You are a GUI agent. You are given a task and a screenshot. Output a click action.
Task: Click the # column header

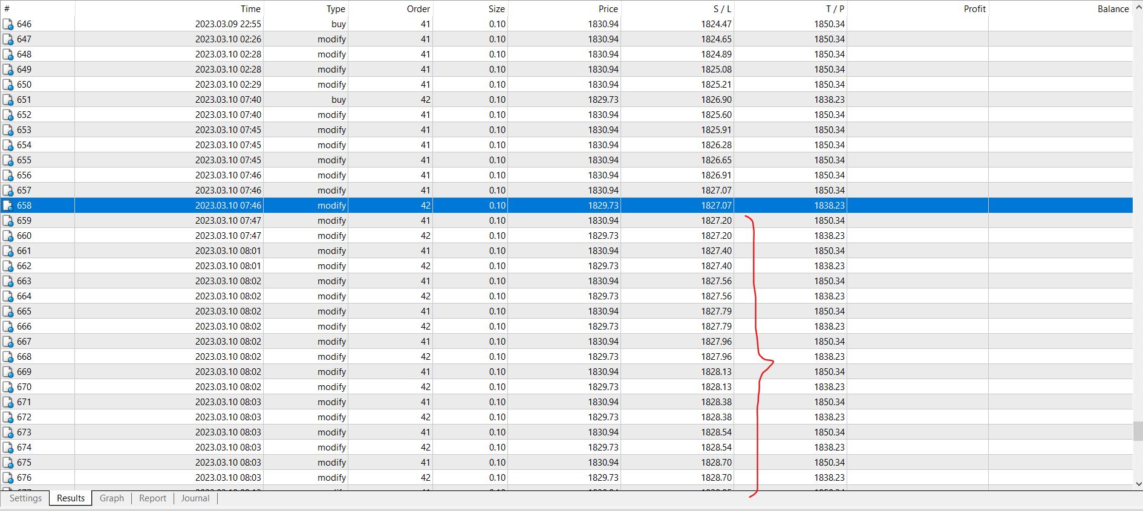37,8
